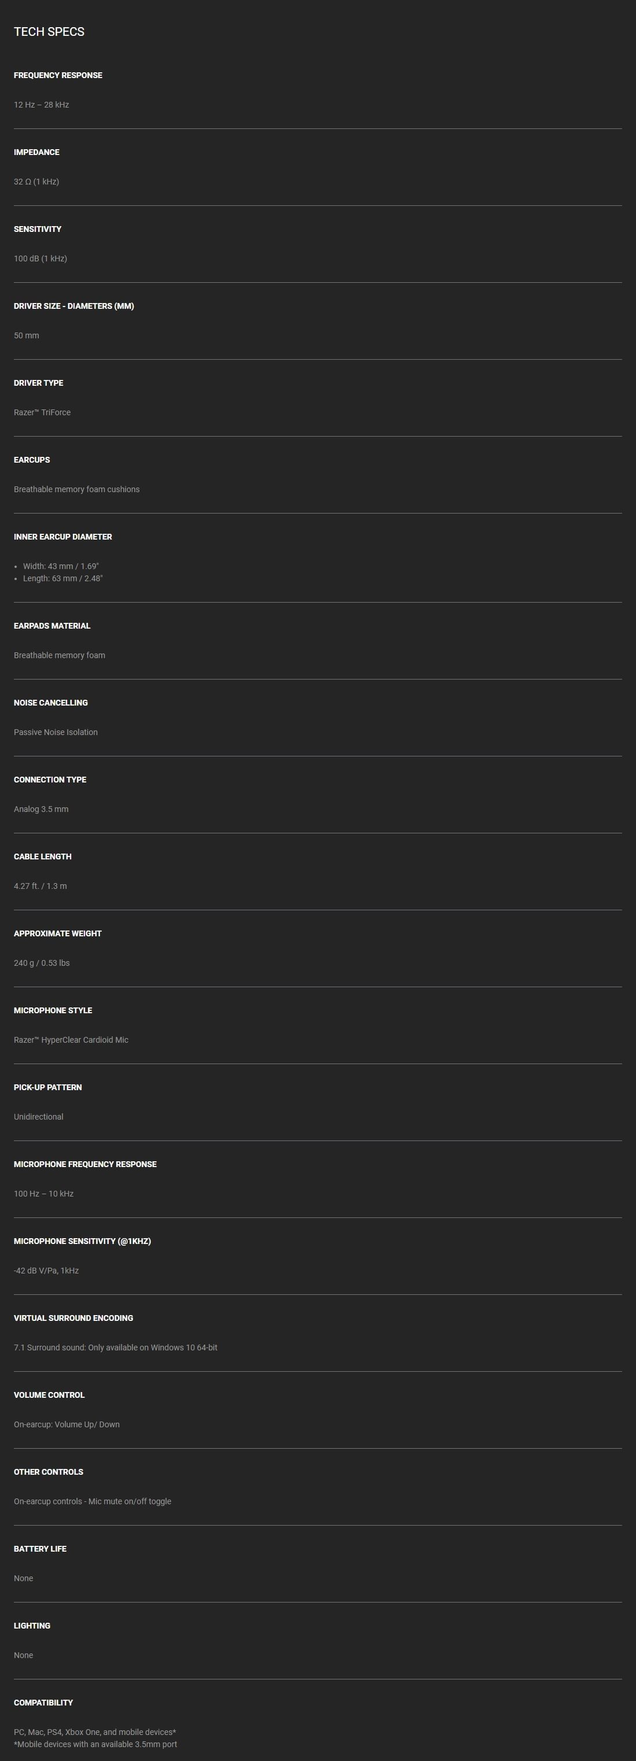Click the Analog 3.5 mm connection value
Viewport: 636px width, 1761px height.
[x=41, y=808]
